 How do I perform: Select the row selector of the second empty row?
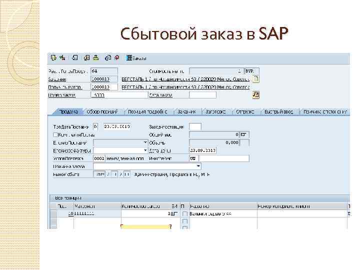point(53,221)
